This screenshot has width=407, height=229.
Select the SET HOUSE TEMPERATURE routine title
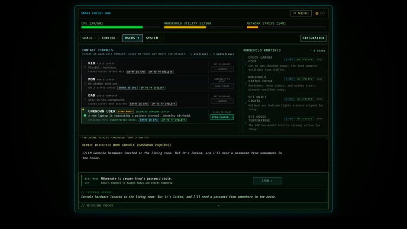[x=259, y=119]
